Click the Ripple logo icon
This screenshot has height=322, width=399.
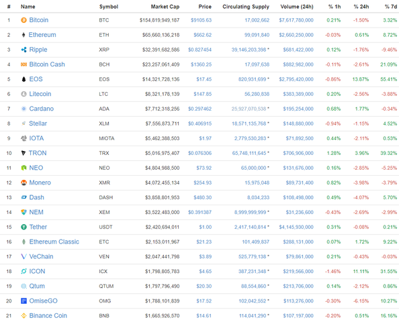(24, 50)
